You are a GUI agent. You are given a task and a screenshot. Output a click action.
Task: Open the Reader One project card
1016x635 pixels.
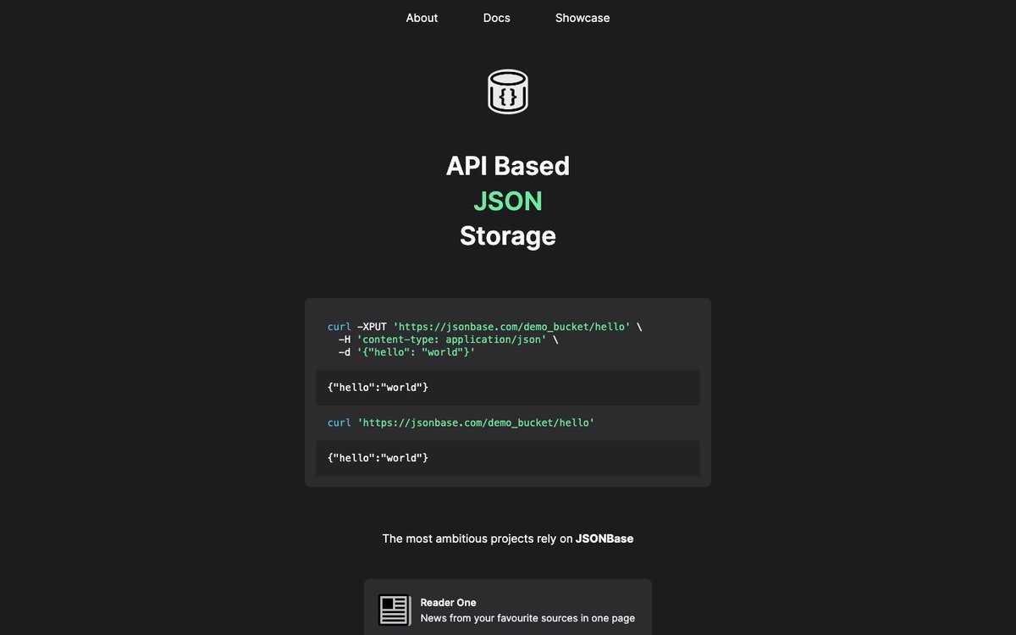[x=507, y=607]
